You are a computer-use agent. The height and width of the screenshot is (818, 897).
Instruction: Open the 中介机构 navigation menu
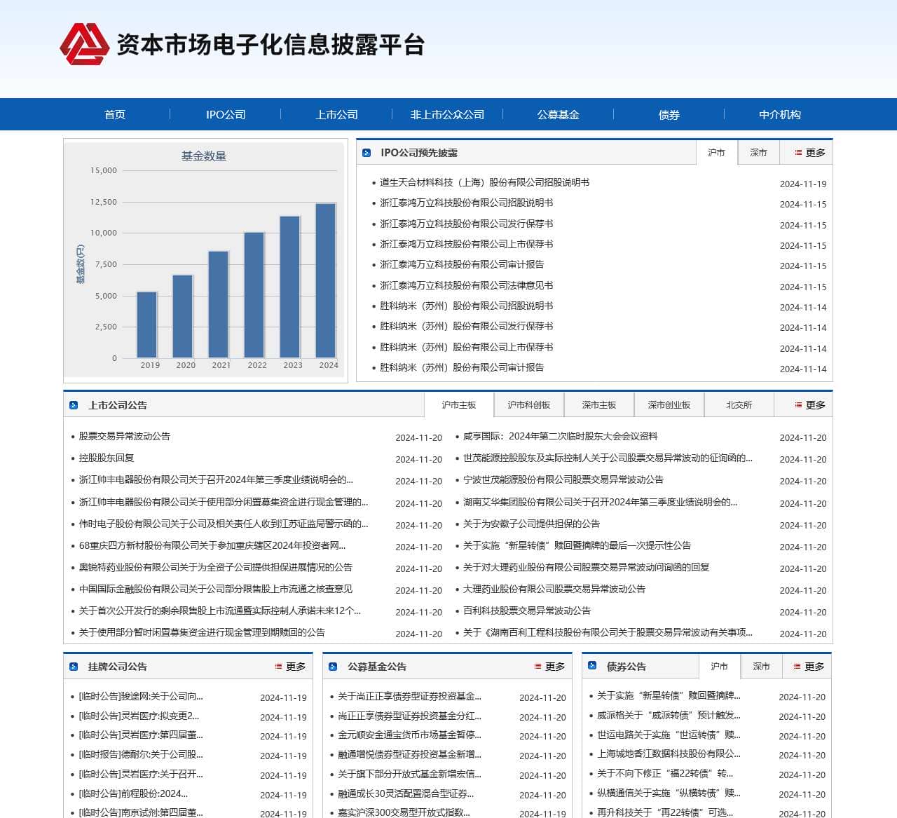coord(781,114)
